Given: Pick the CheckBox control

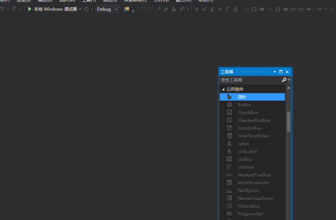Looking at the screenshot, I should [248, 113].
